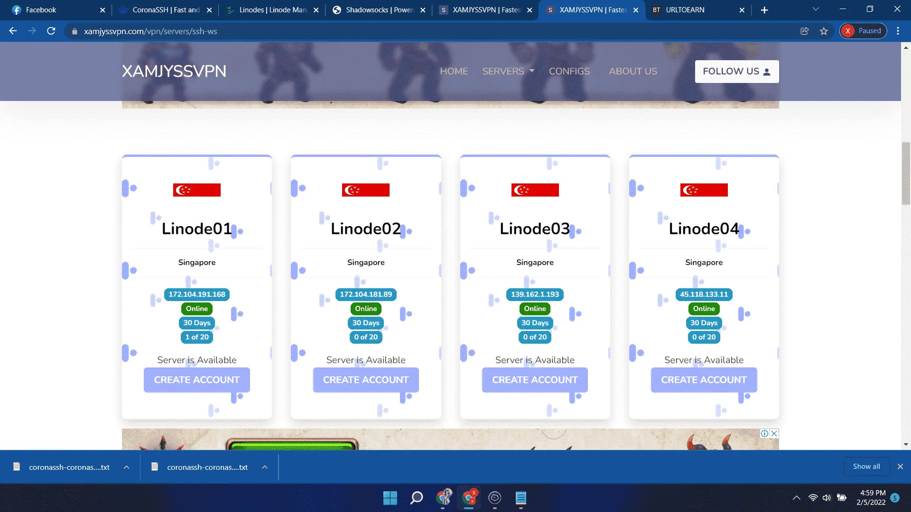Close the Facebook tab
The image size is (911, 512).
(102, 10)
